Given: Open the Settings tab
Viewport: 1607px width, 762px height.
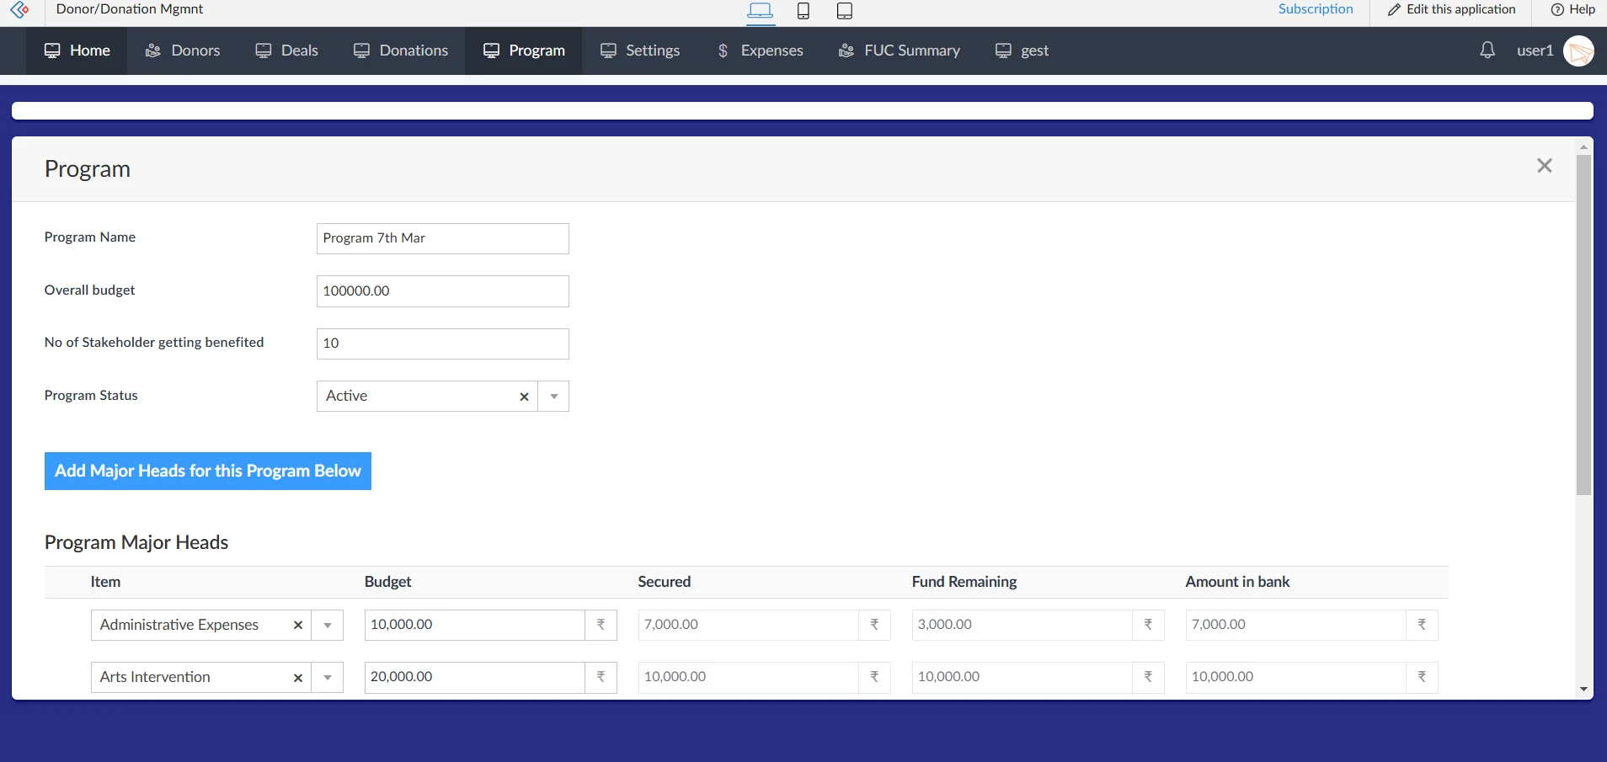Looking at the screenshot, I should click(x=639, y=51).
